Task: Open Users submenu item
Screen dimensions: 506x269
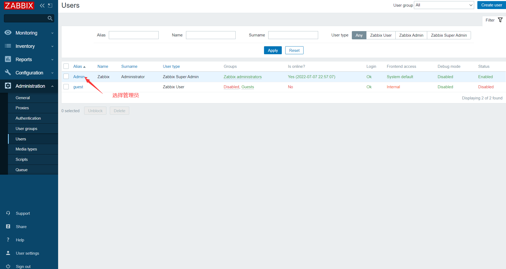Action: tap(33, 139)
